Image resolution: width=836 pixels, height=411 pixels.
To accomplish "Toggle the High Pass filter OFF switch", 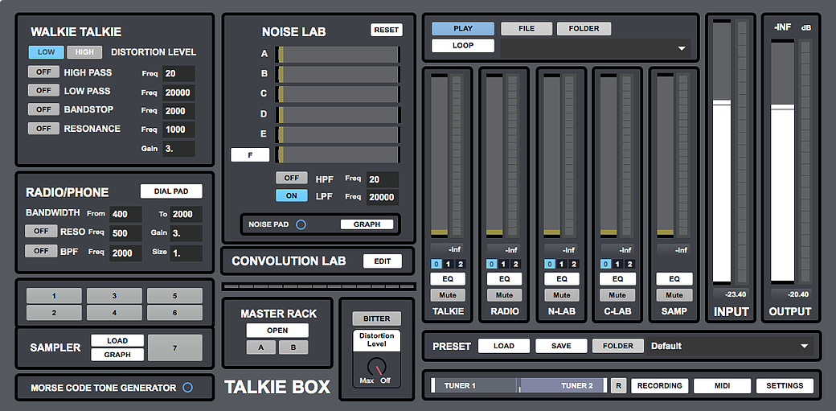I will (x=43, y=72).
